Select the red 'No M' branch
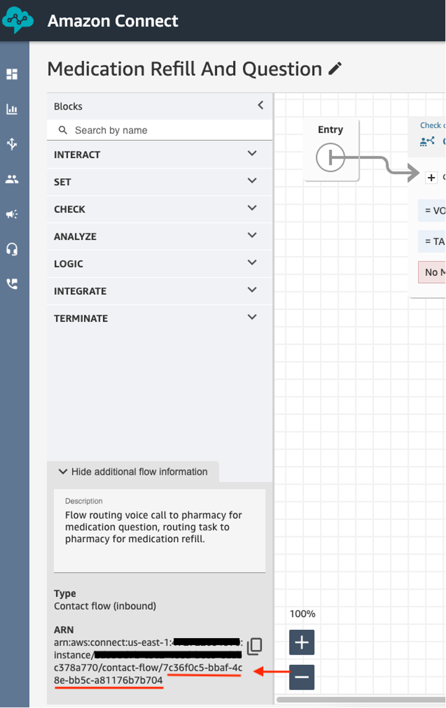Viewport: 446px width, 708px height. (432, 272)
